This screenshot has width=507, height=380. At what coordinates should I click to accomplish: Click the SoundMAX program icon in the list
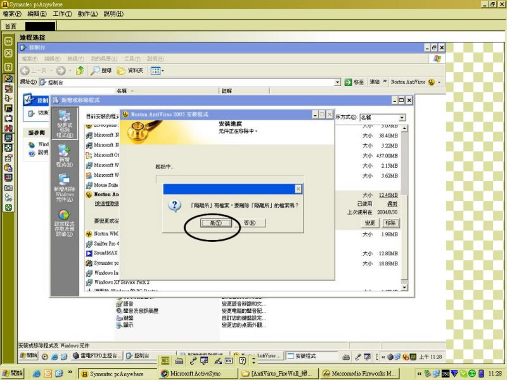pos(89,253)
